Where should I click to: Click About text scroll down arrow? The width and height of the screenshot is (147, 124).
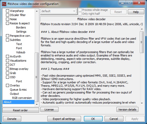pos(142,103)
